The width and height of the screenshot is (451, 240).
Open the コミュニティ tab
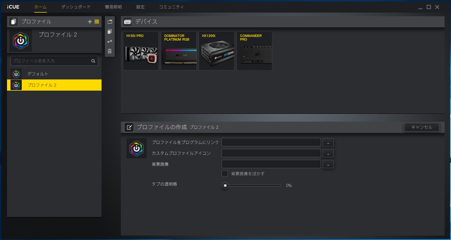point(171,7)
